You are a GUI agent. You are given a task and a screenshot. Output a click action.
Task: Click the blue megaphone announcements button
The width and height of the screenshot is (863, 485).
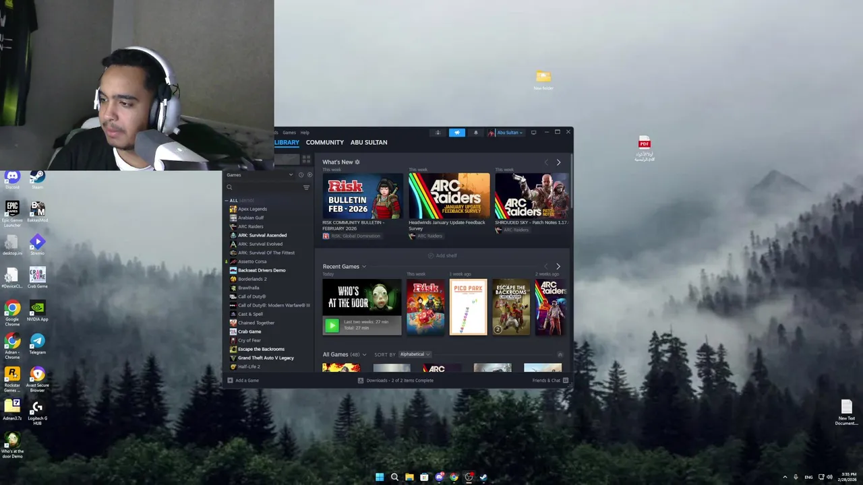456,133
